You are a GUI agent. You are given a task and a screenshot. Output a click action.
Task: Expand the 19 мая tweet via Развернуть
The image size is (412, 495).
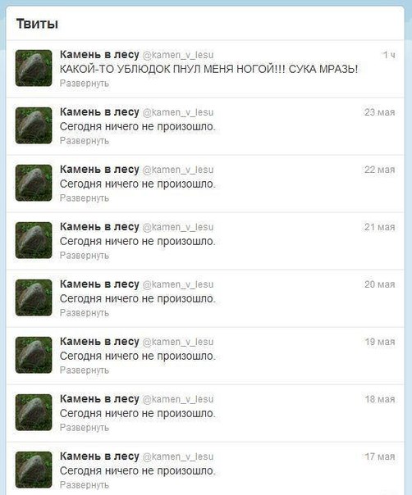85,370
